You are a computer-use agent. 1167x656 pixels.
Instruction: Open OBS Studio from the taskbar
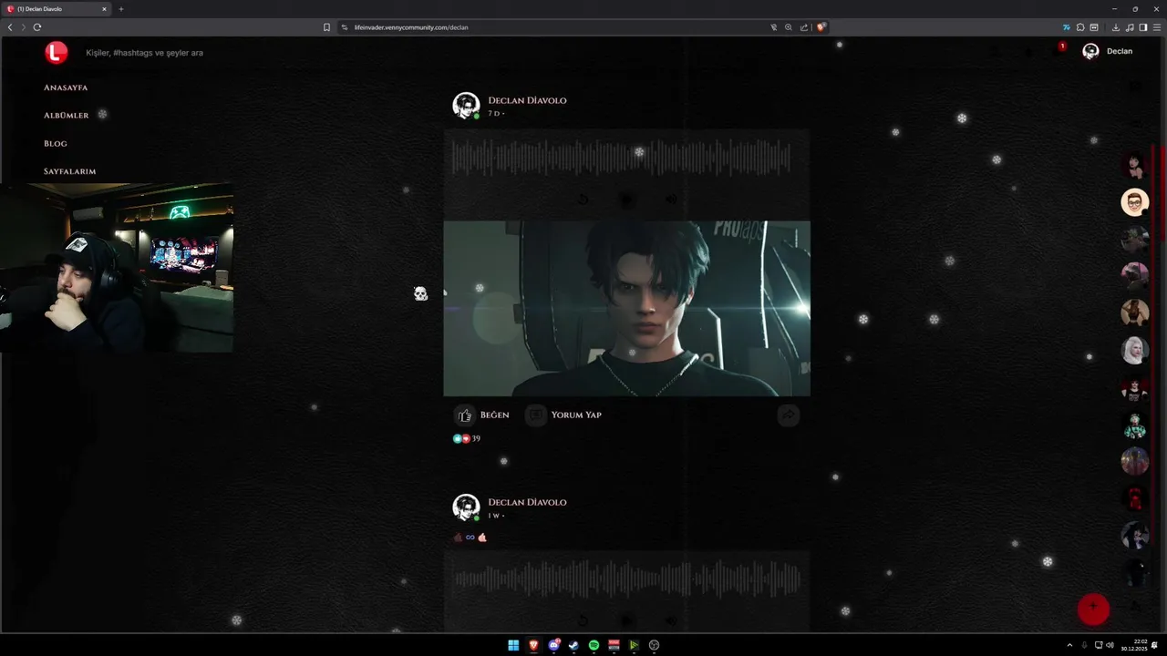(x=654, y=645)
